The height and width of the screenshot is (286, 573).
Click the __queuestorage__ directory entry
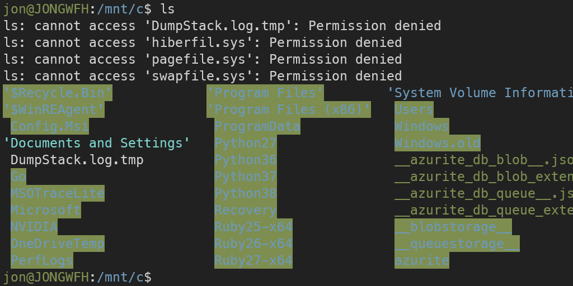click(457, 244)
